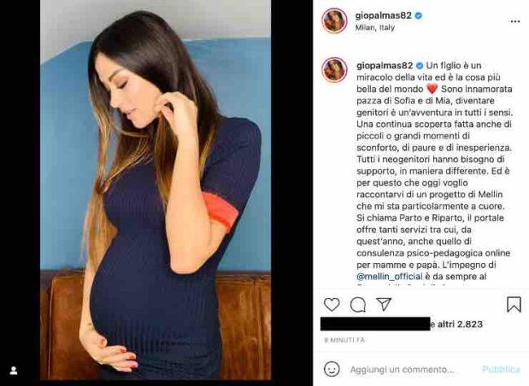Click the red heart emoji in caption

pos(432,89)
